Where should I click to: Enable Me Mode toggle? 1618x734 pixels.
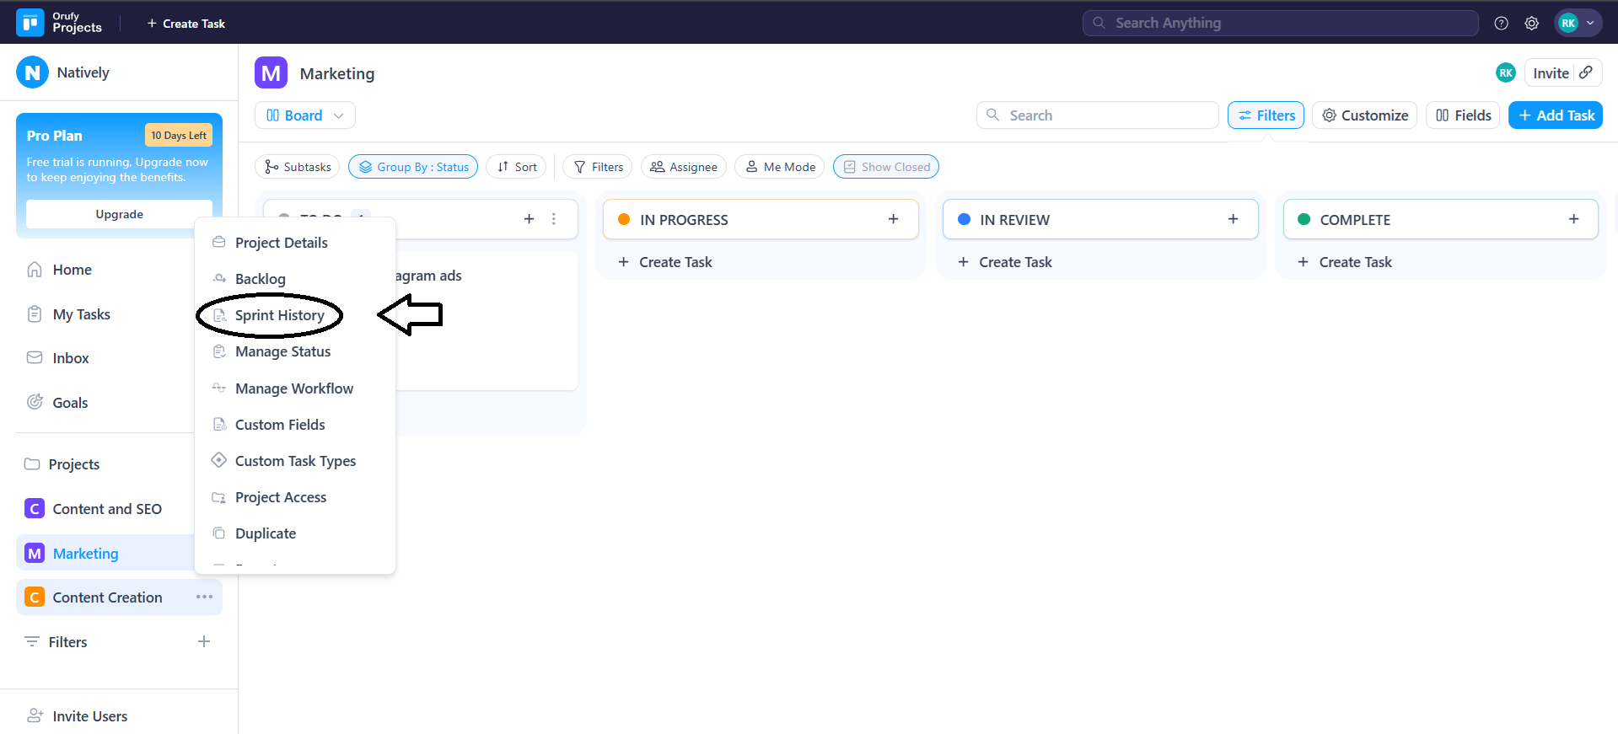(x=780, y=167)
